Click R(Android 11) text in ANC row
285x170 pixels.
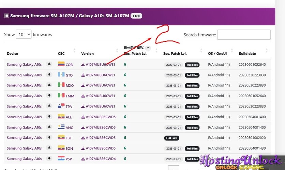click(x=219, y=128)
